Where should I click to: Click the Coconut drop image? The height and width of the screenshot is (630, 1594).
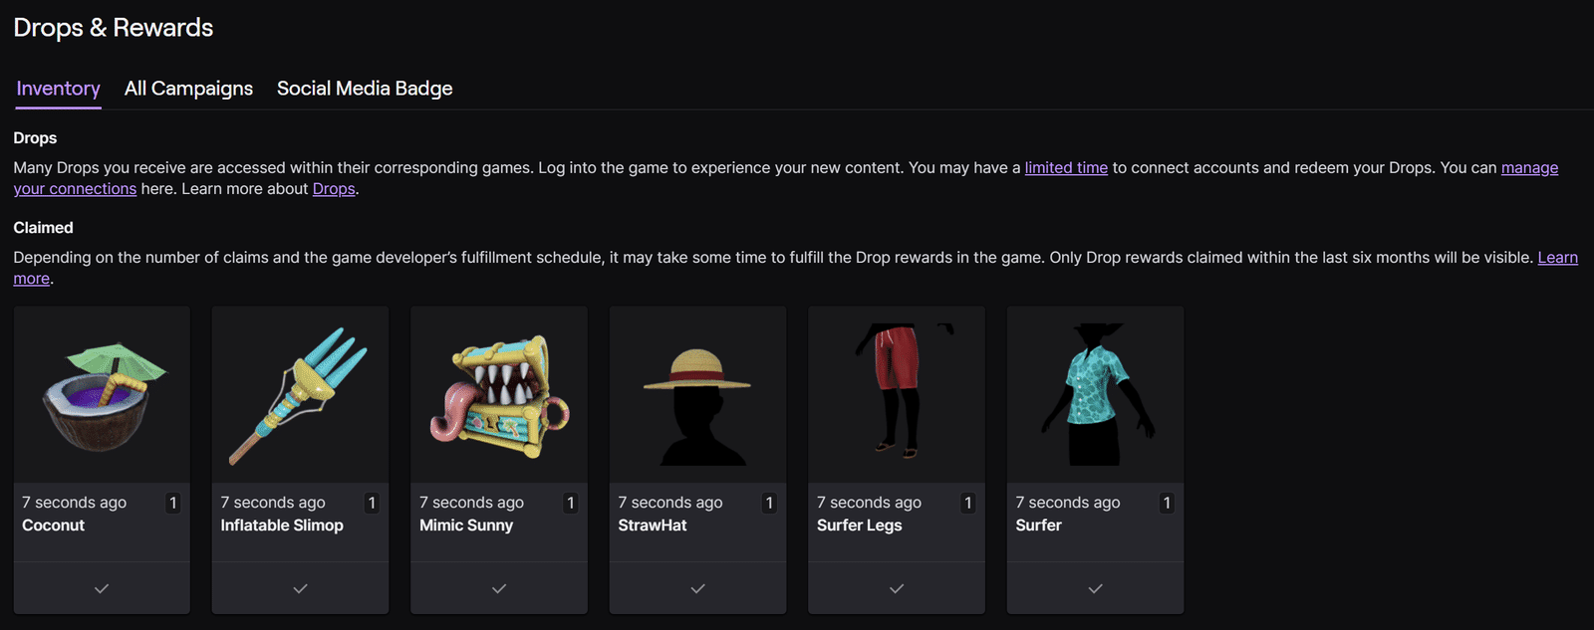102,395
